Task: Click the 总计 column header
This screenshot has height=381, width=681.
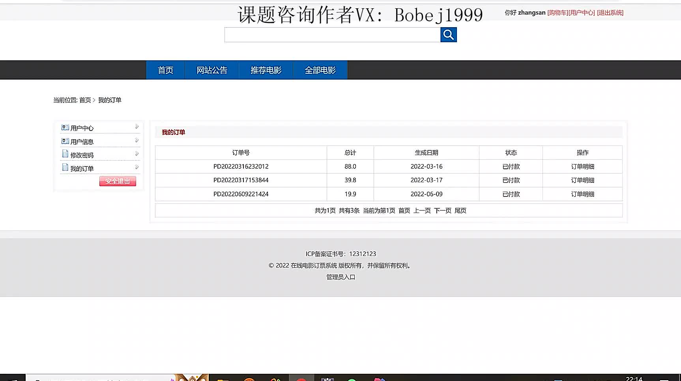Action: pyautogui.click(x=350, y=153)
